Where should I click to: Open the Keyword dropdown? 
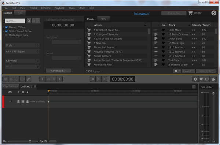pos(22,61)
